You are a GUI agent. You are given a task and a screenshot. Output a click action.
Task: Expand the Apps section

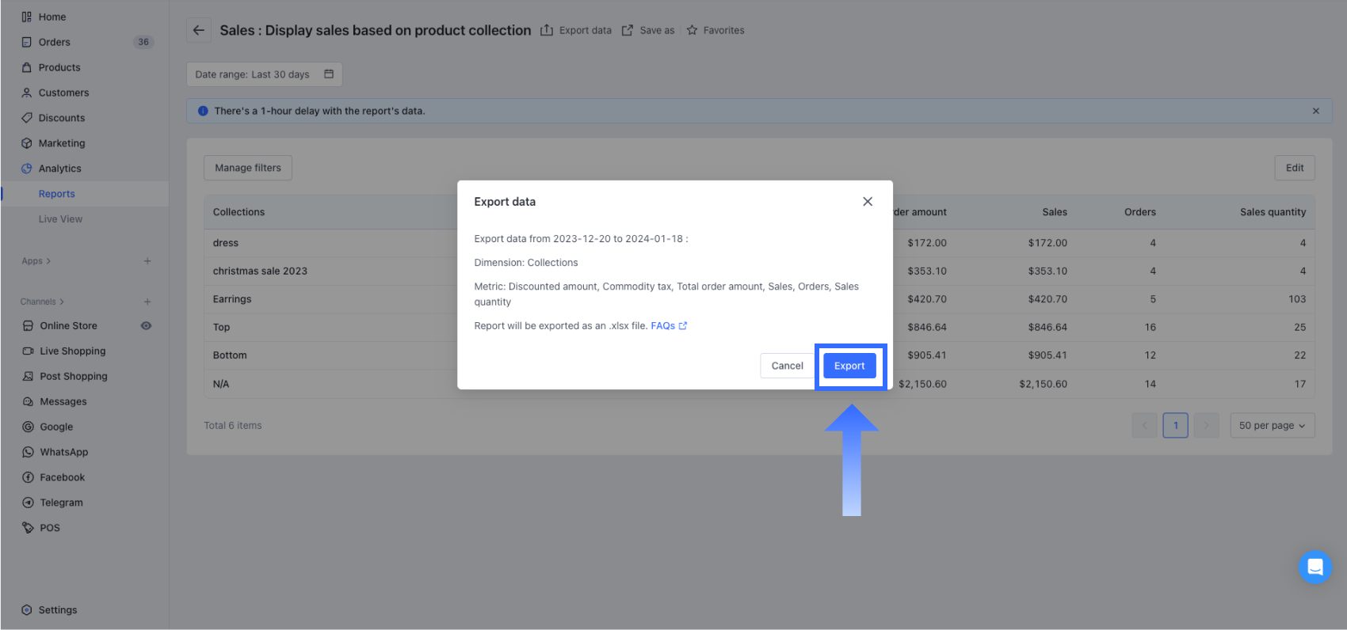click(36, 261)
